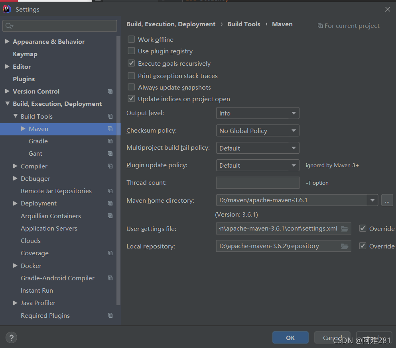Click the For current project copy icon
The width and height of the screenshot is (396, 348).
[x=320, y=26]
